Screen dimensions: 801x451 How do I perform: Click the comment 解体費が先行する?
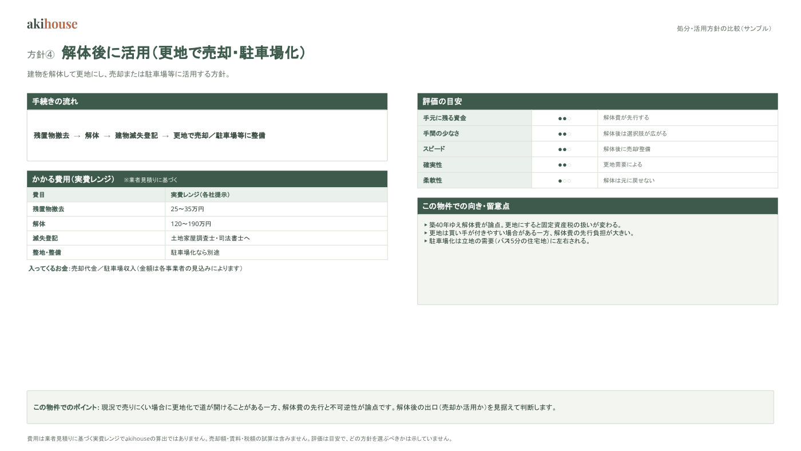coord(626,118)
